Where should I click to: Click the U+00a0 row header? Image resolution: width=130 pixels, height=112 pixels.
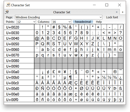tap(19, 72)
